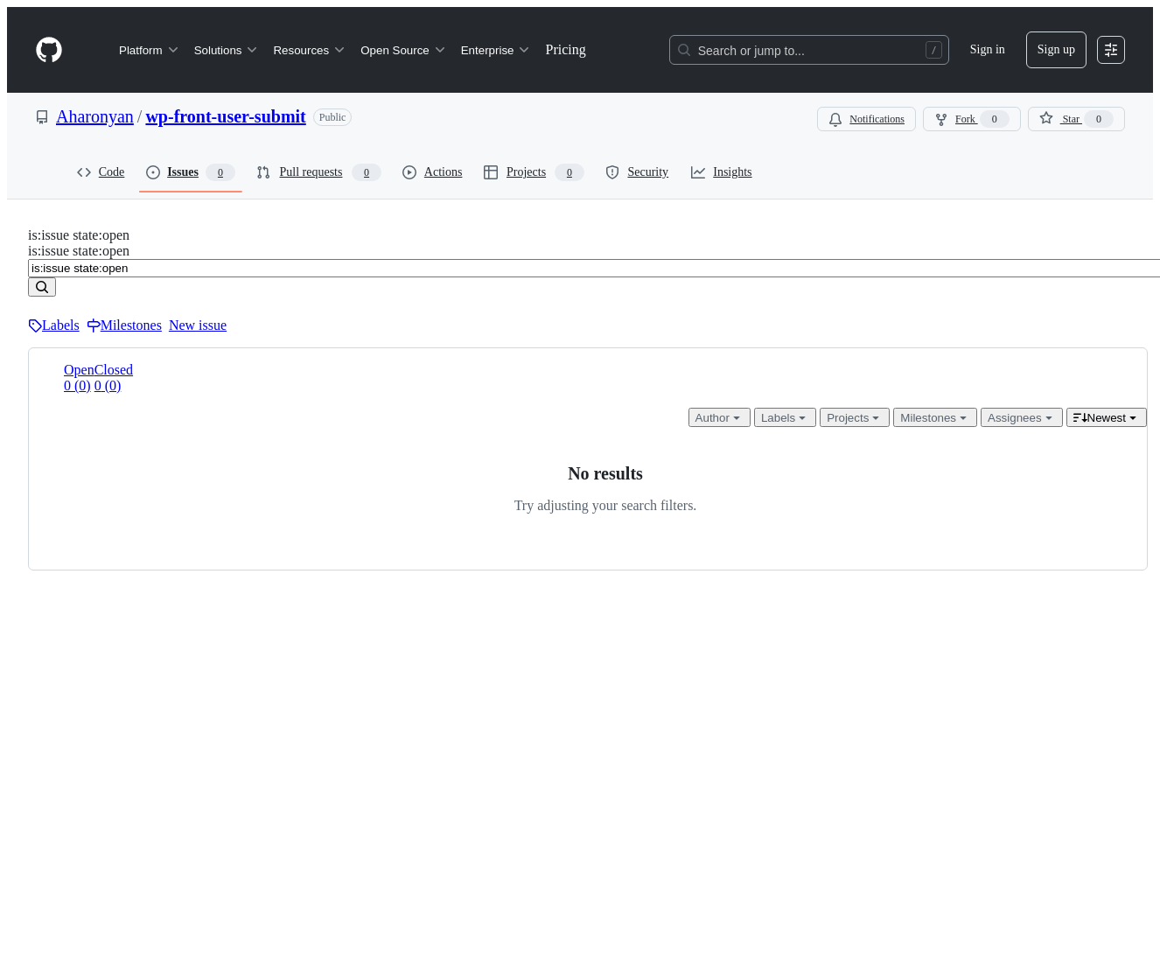Switch to the Insights tab

coord(722,172)
